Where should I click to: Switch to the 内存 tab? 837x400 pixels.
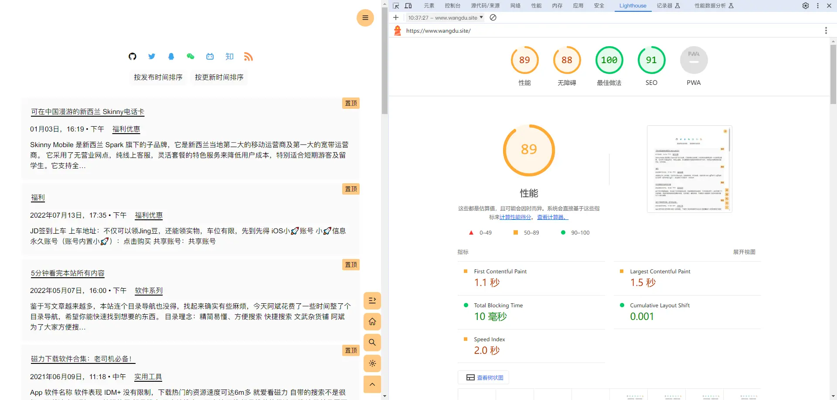[x=557, y=6]
